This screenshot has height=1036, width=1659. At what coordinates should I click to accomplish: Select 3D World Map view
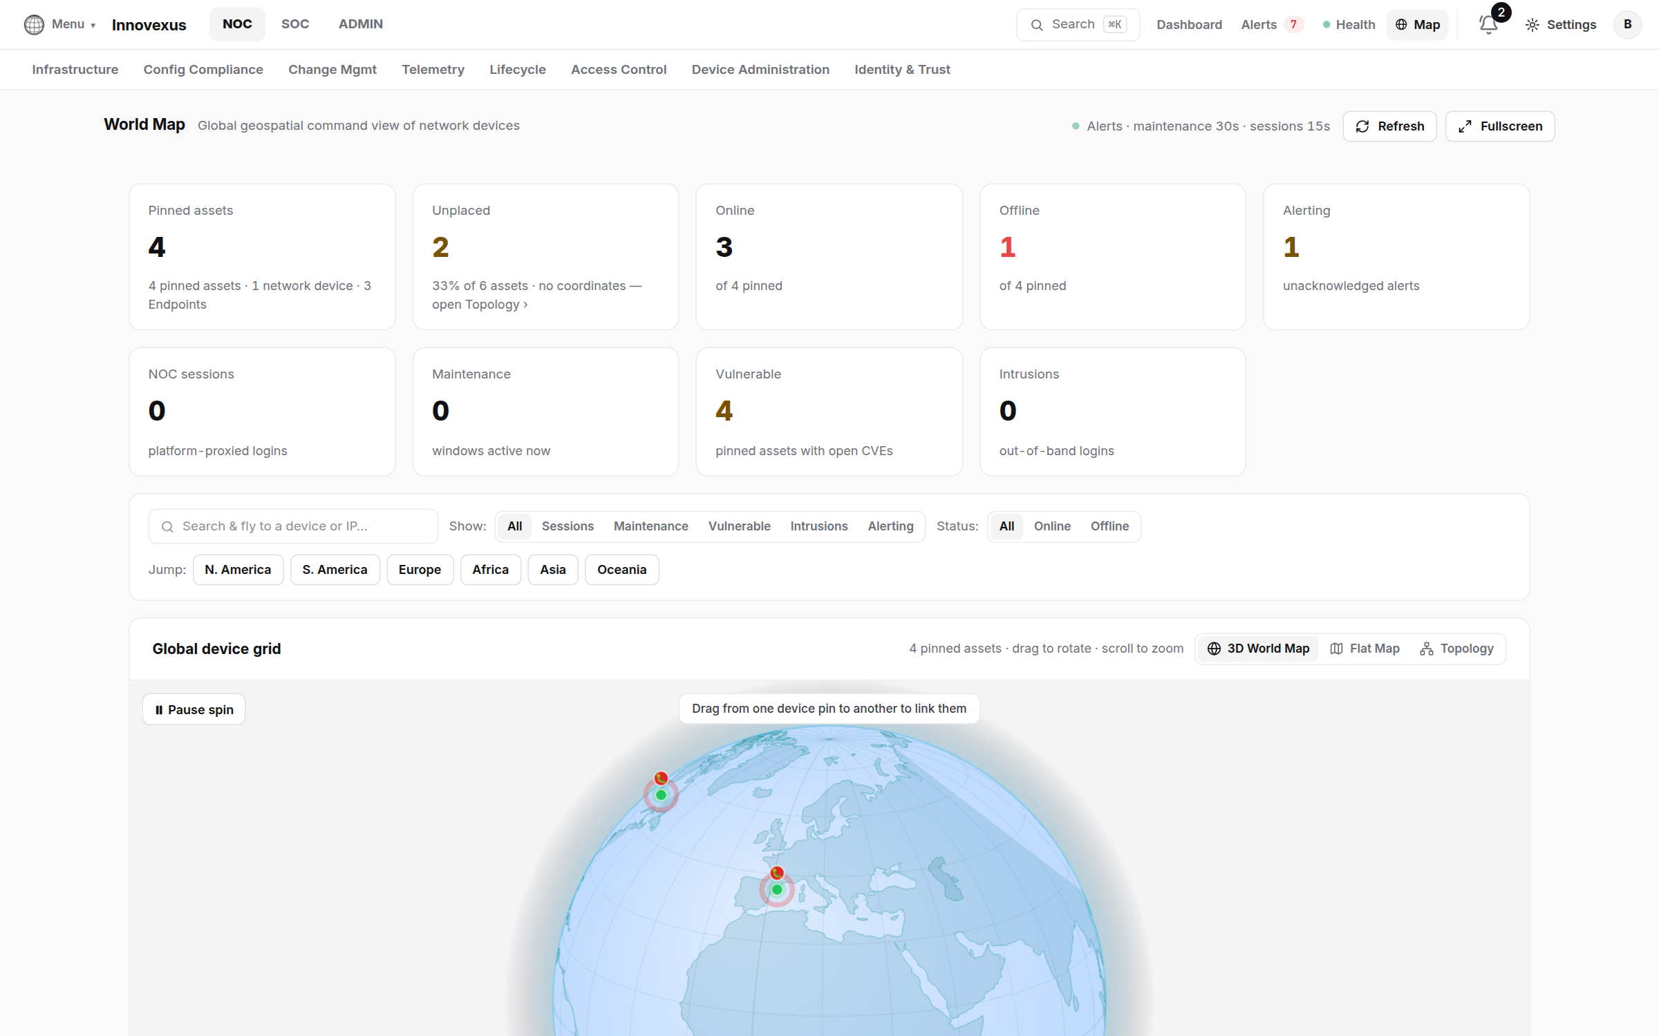[x=1258, y=649]
